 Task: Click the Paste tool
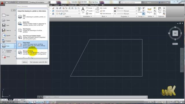(x=160, y=10)
